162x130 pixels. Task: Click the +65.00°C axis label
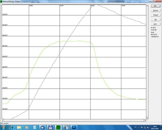point(5,25)
